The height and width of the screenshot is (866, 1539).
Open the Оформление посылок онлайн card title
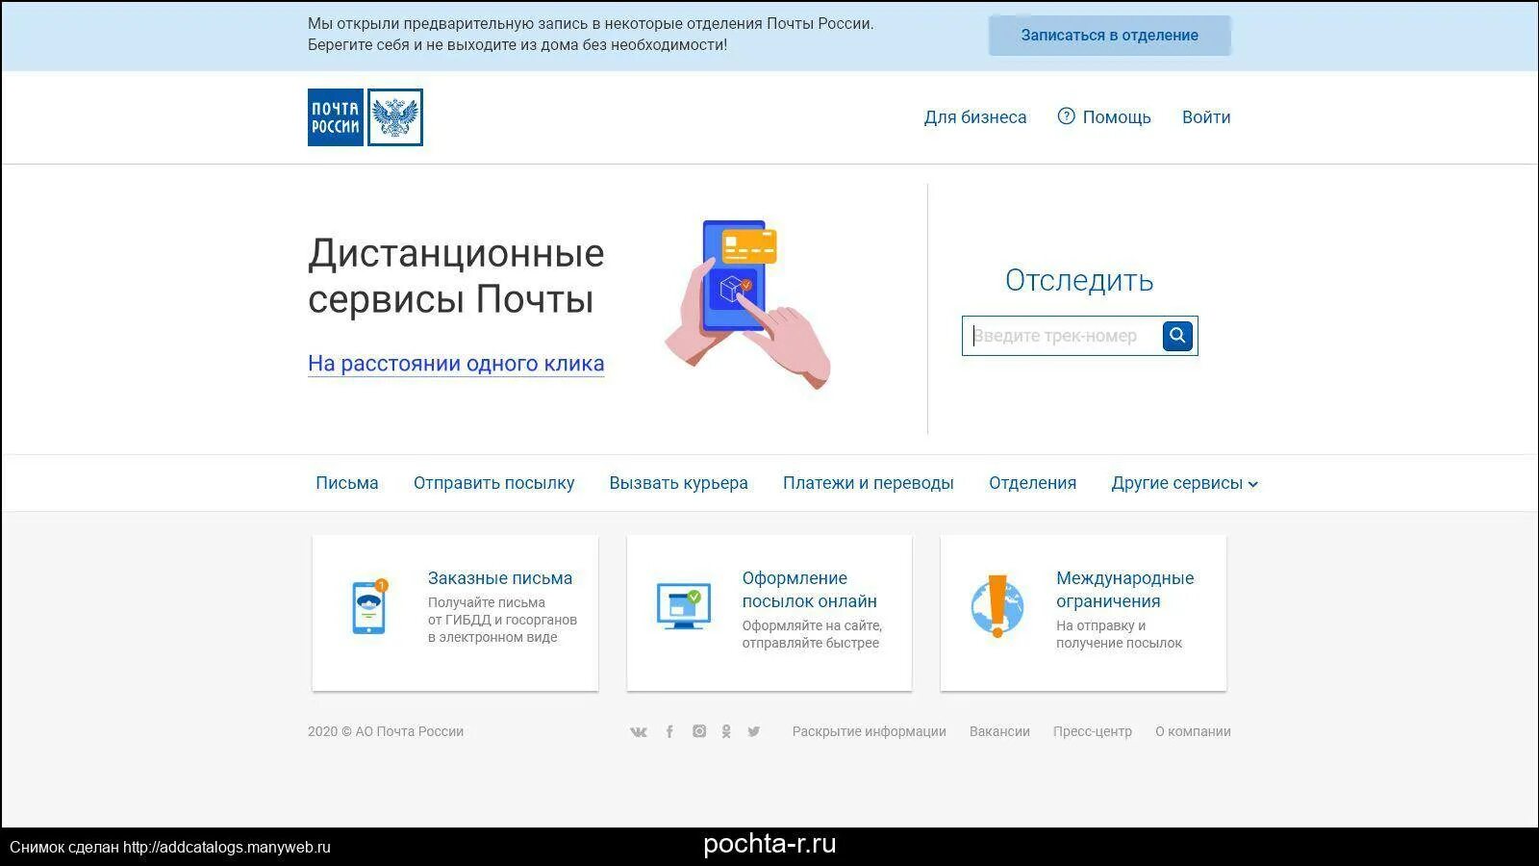(810, 590)
